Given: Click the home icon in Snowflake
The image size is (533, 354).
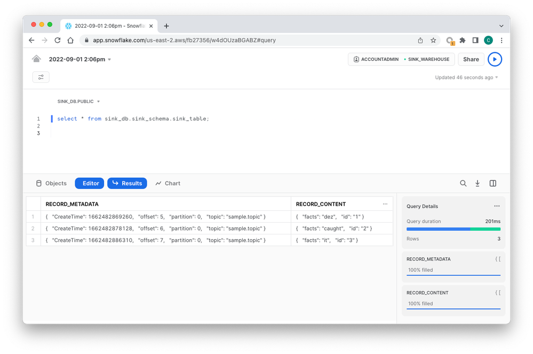Looking at the screenshot, I should pos(36,59).
